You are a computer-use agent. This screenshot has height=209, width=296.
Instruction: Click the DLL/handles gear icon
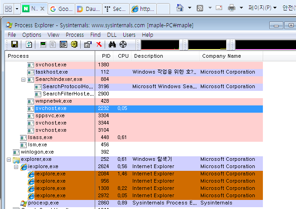point(74,45)
